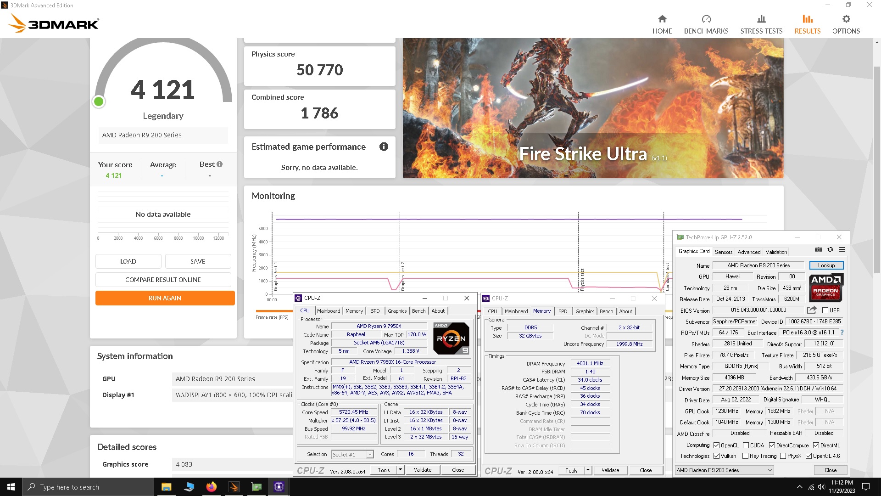Expand Tools dropdown arrow in left CPU-Z
Screen dimensions: 881x496
click(x=400, y=470)
